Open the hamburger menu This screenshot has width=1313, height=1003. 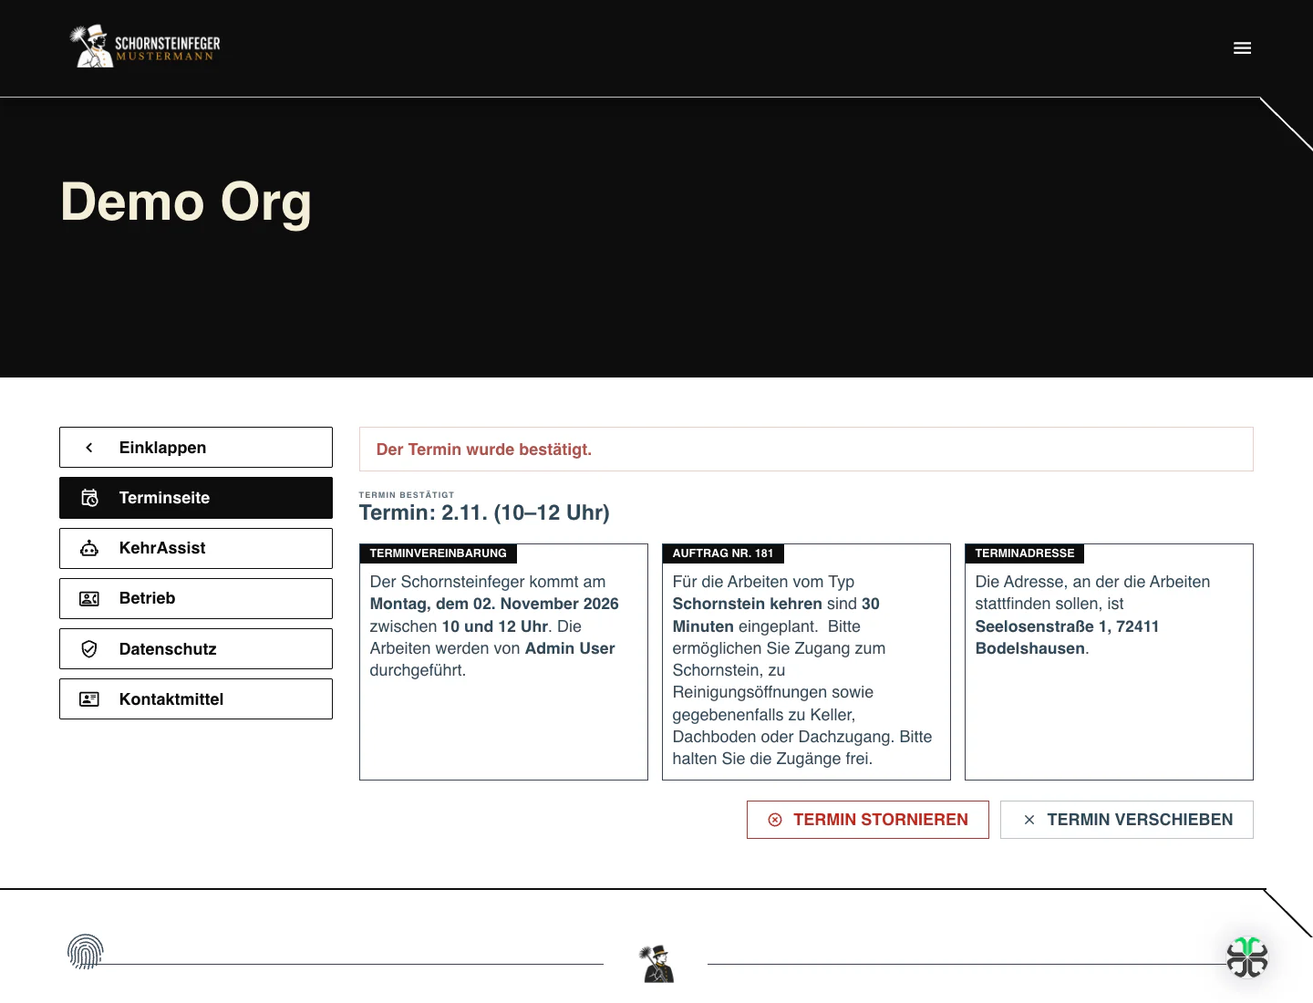[x=1242, y=48]
